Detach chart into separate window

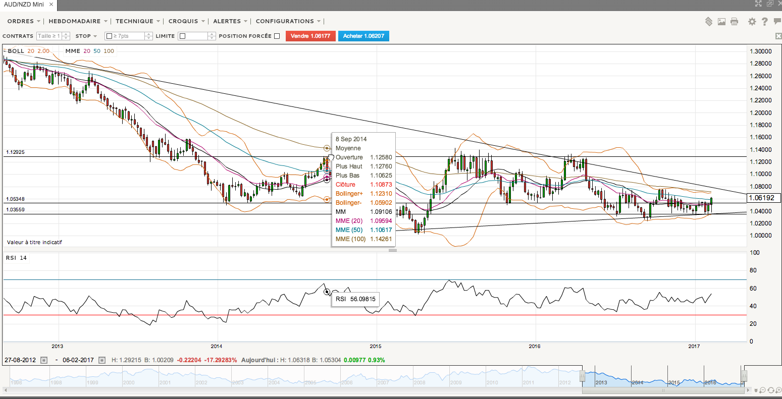pos(770,4)
